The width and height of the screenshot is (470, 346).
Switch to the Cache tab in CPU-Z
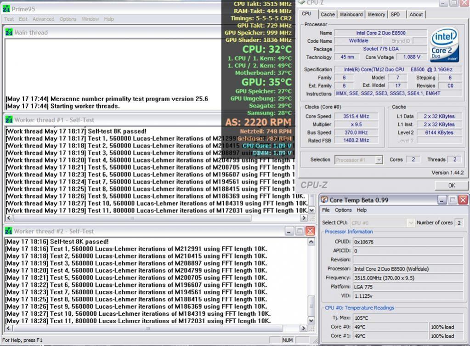coord(328,14)
